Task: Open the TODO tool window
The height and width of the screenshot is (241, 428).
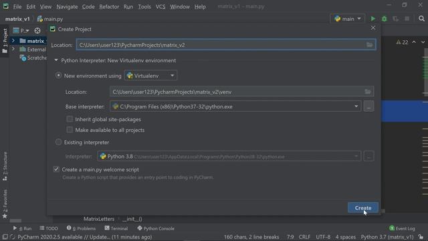Action: pos(49,228)
